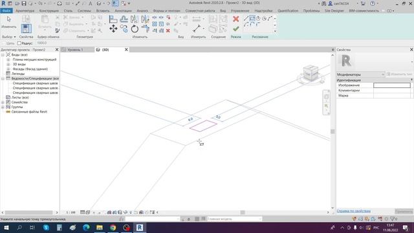This screenshot has width=414, height=233.
Task: Click the Комментарии property field
Action: [392, 91]
